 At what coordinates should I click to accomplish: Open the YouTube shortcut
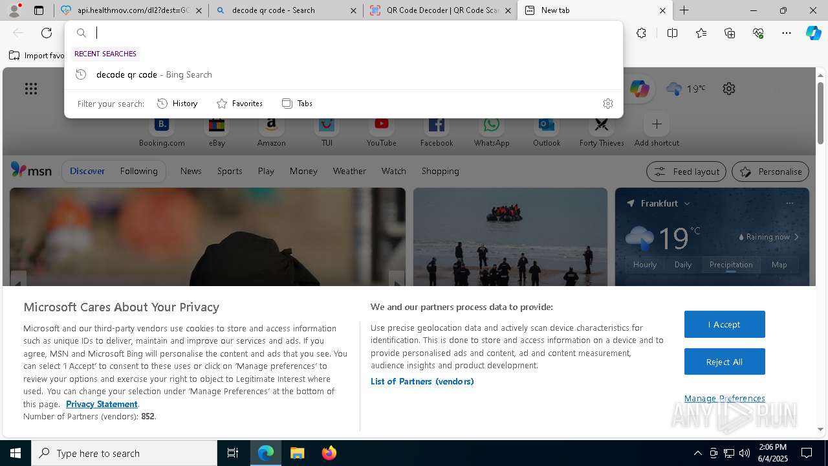coord(382,131)
